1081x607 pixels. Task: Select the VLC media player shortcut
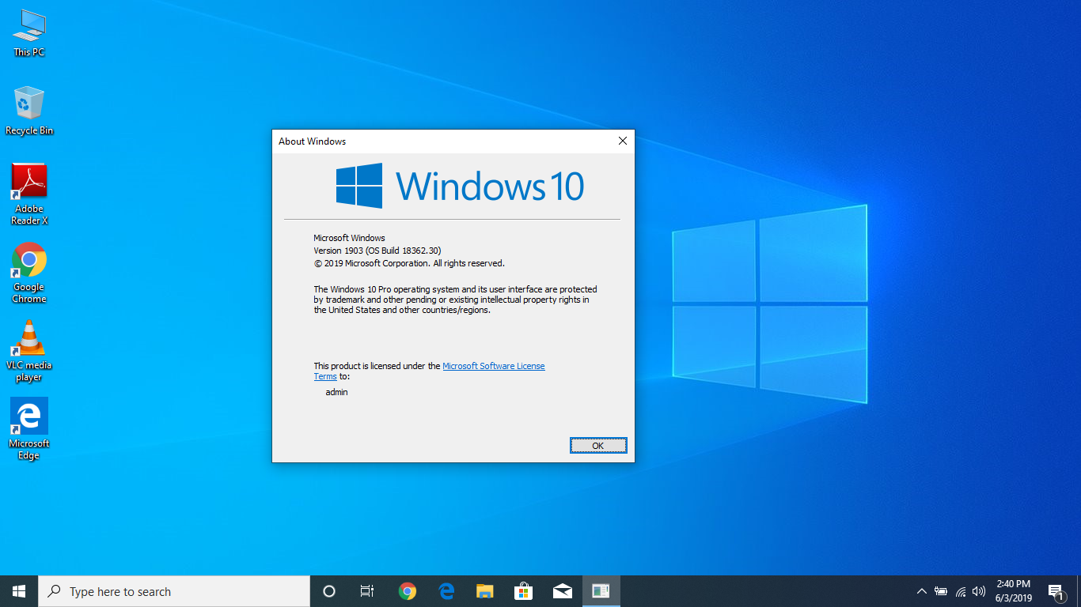point(29,351)
